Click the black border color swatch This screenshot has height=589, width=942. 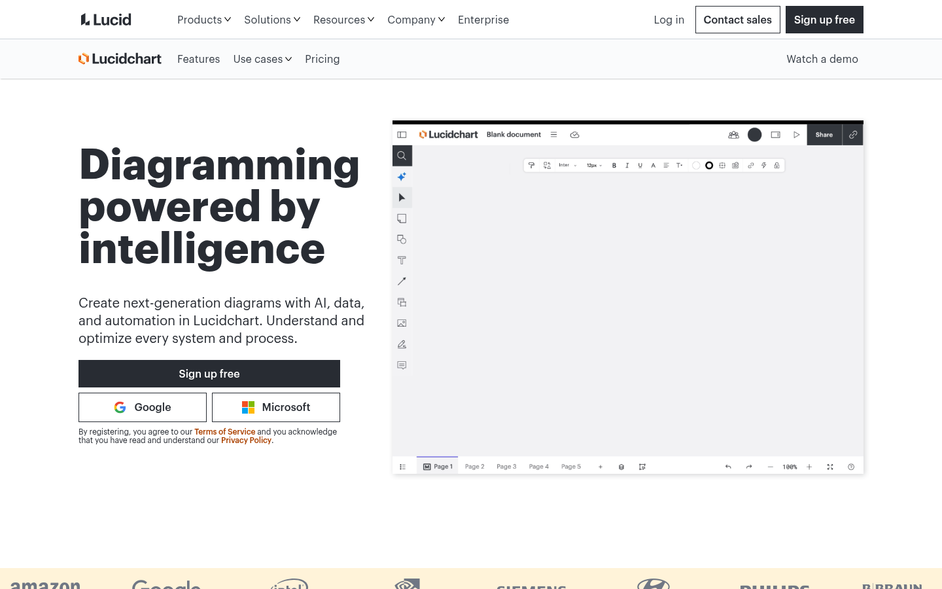[709, 166]
